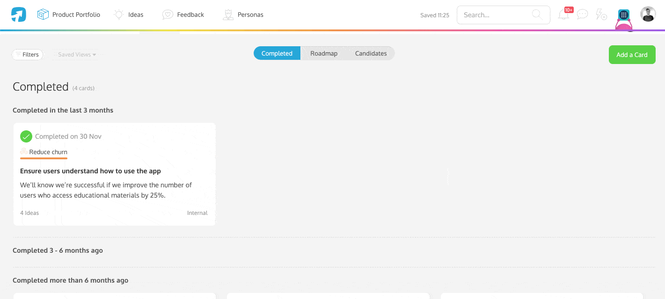The width and height of the screenshot is (665, 299).
Task: Select the Completed tab
Action: [277, 53]
